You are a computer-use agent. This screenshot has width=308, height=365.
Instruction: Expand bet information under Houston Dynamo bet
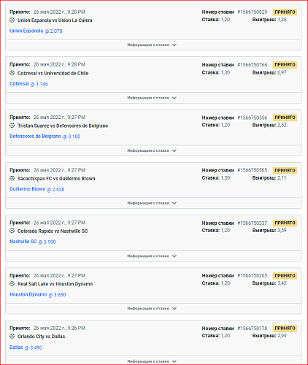point(153,308)
